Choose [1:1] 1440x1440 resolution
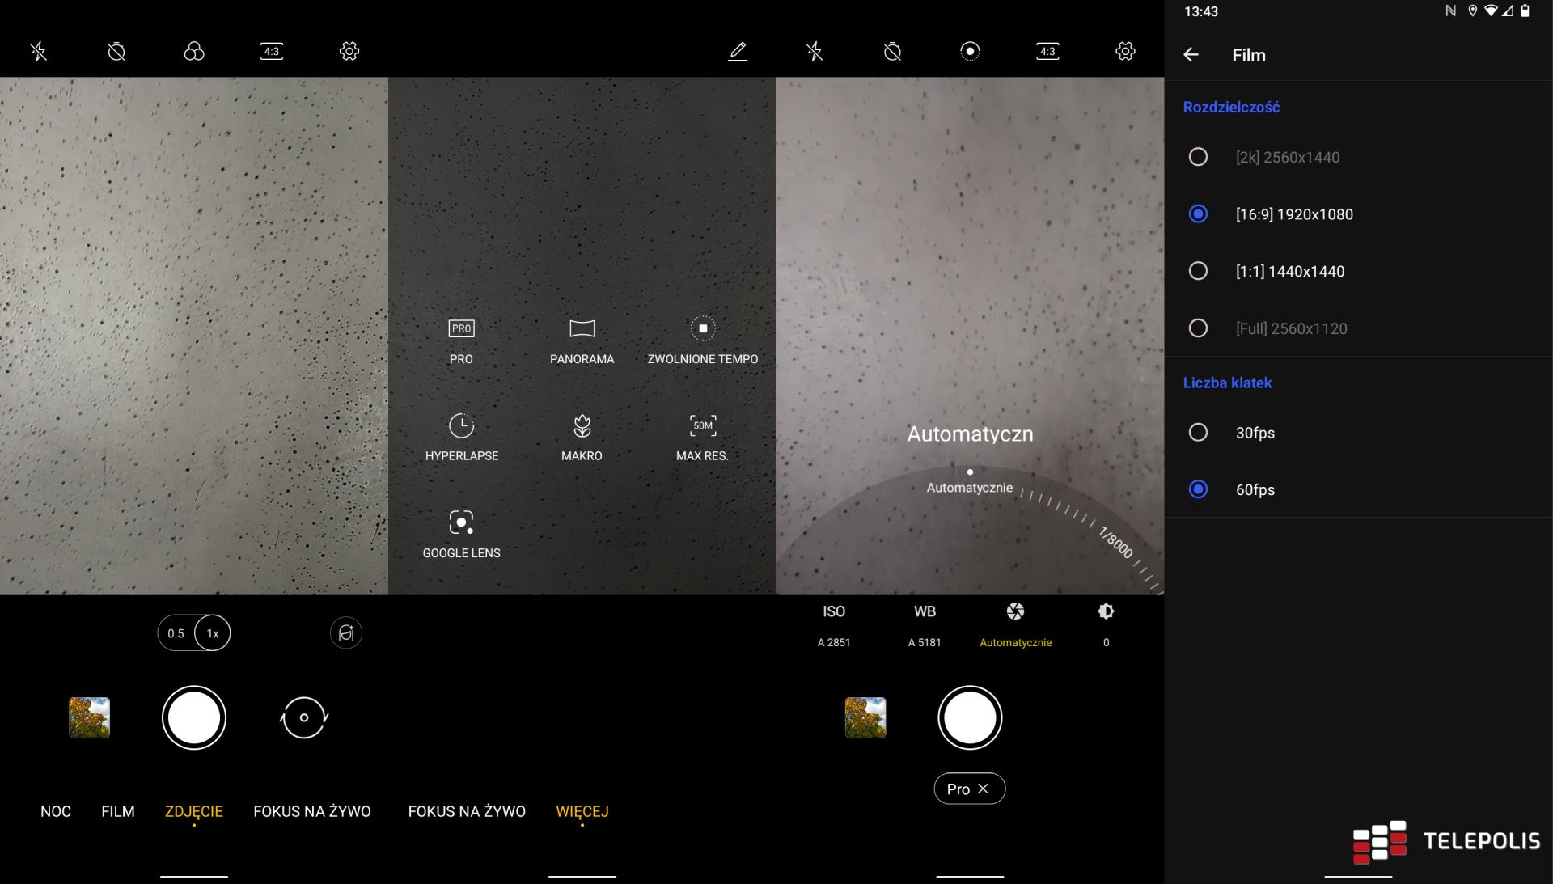Screen dimensions: 1553x884 tap(1198, 271)
